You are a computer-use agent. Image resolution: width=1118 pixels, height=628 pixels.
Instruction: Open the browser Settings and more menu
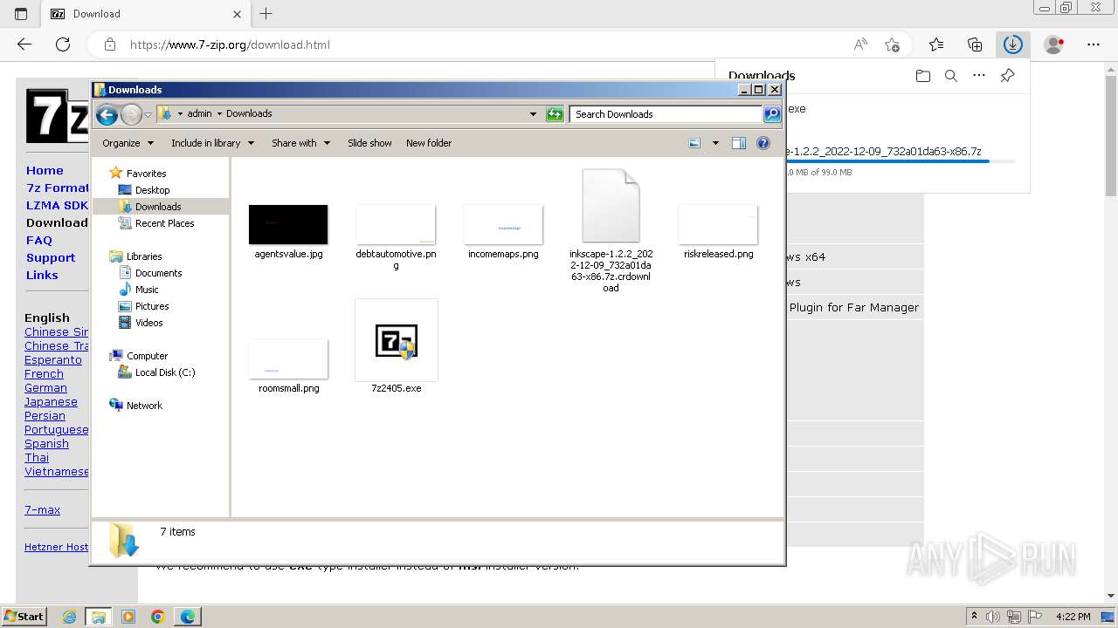coord(1094,44)
